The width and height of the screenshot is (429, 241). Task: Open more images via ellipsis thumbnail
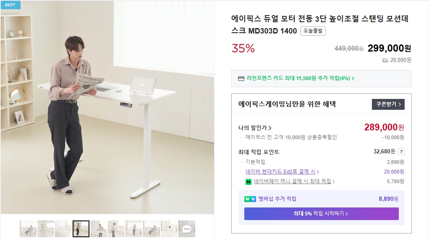[x=187, y=229]
